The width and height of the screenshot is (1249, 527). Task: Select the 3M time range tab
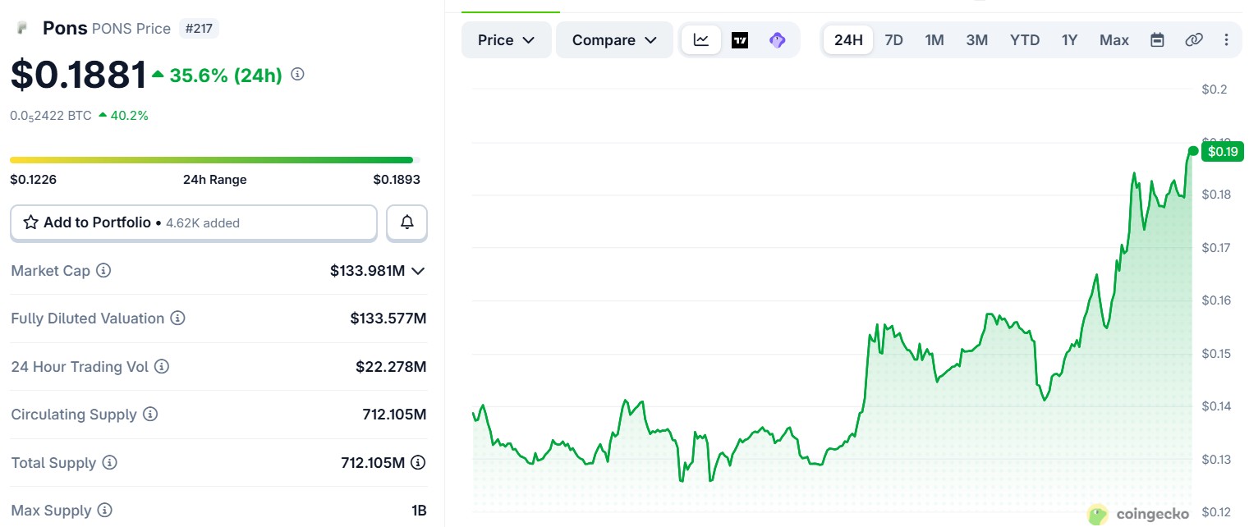[976, 39]
